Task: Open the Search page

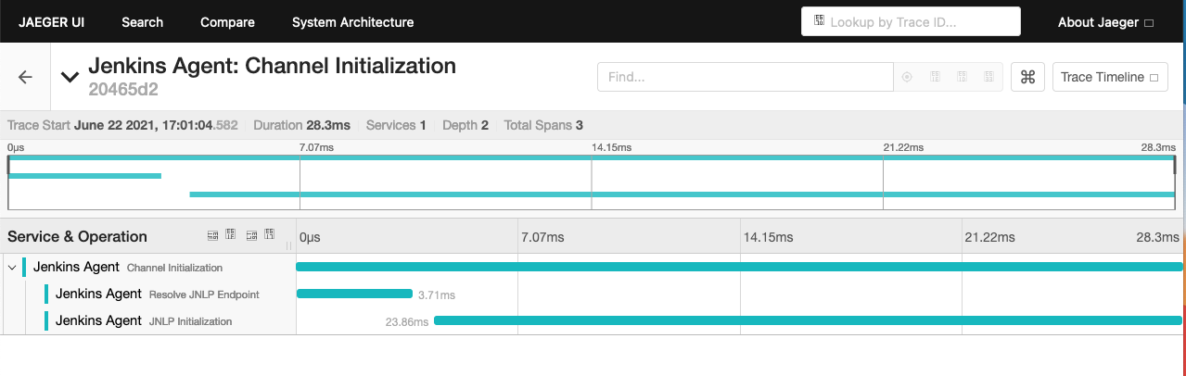Action: 142,22
